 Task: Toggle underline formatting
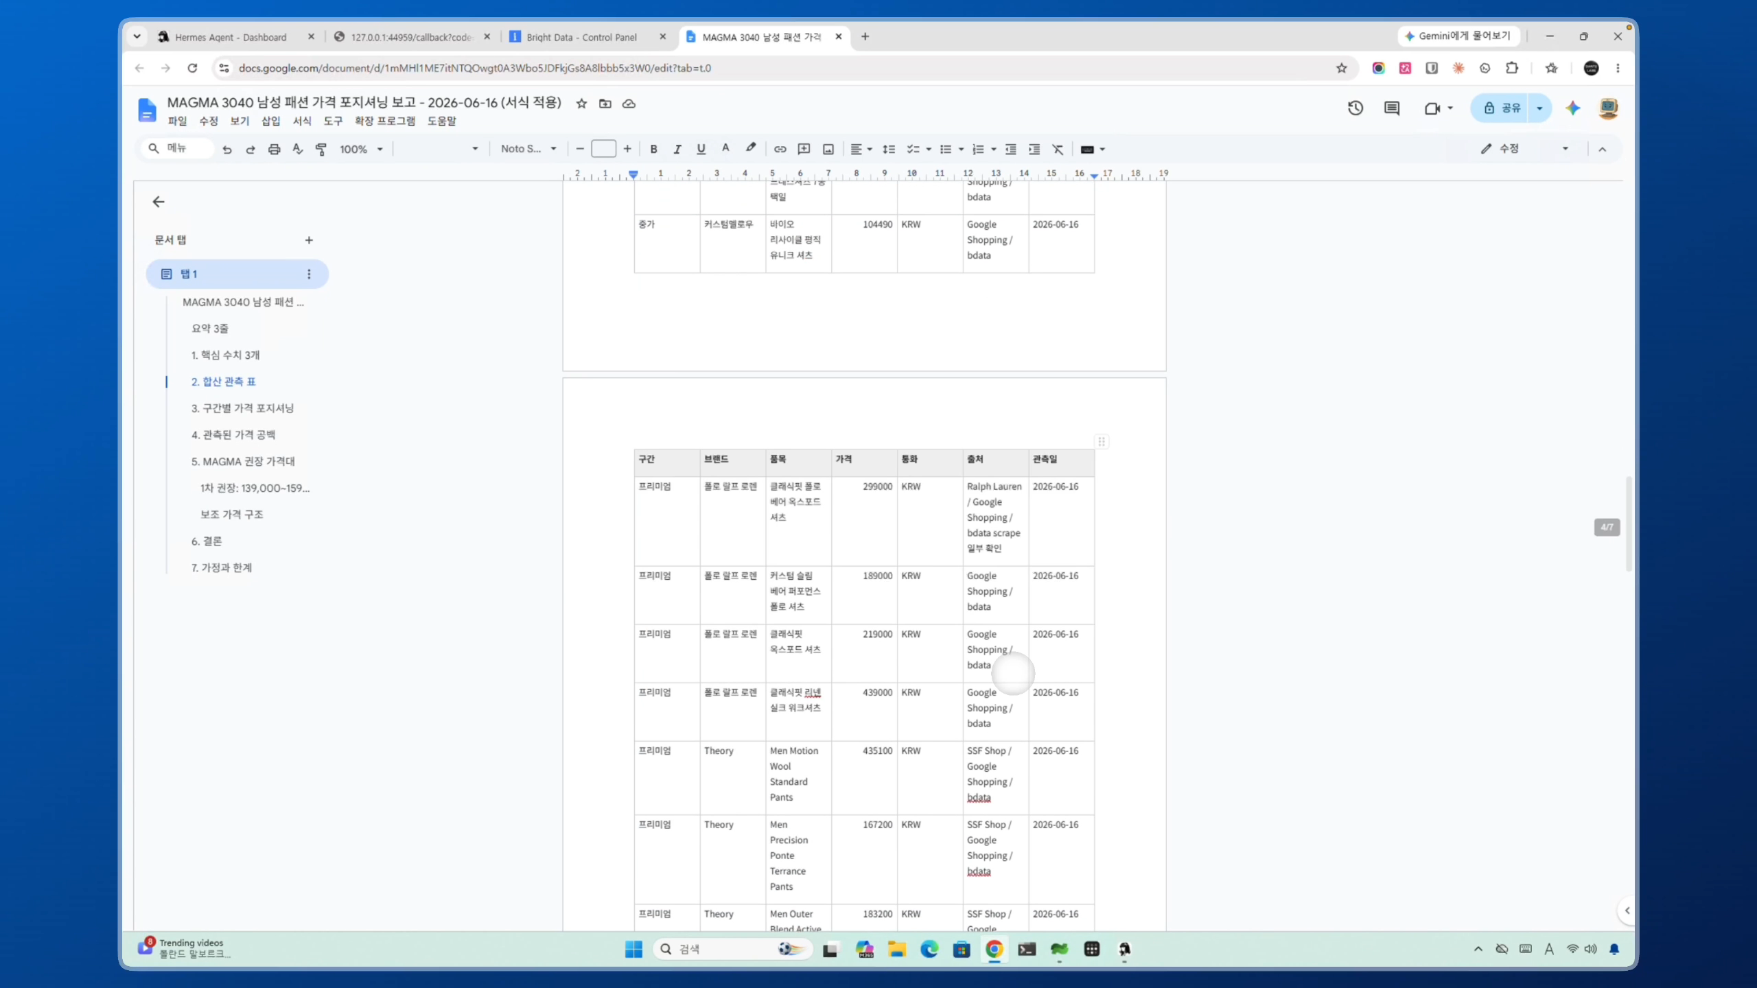coord(701,149)
